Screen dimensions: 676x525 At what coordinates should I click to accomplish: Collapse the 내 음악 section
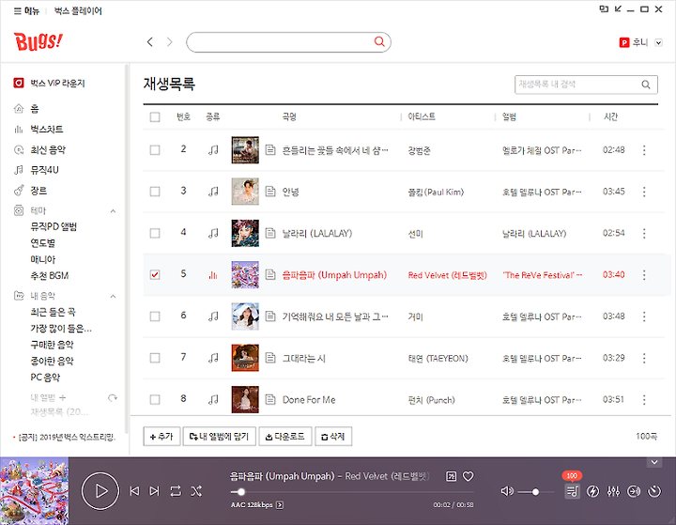tap(113, 296)
